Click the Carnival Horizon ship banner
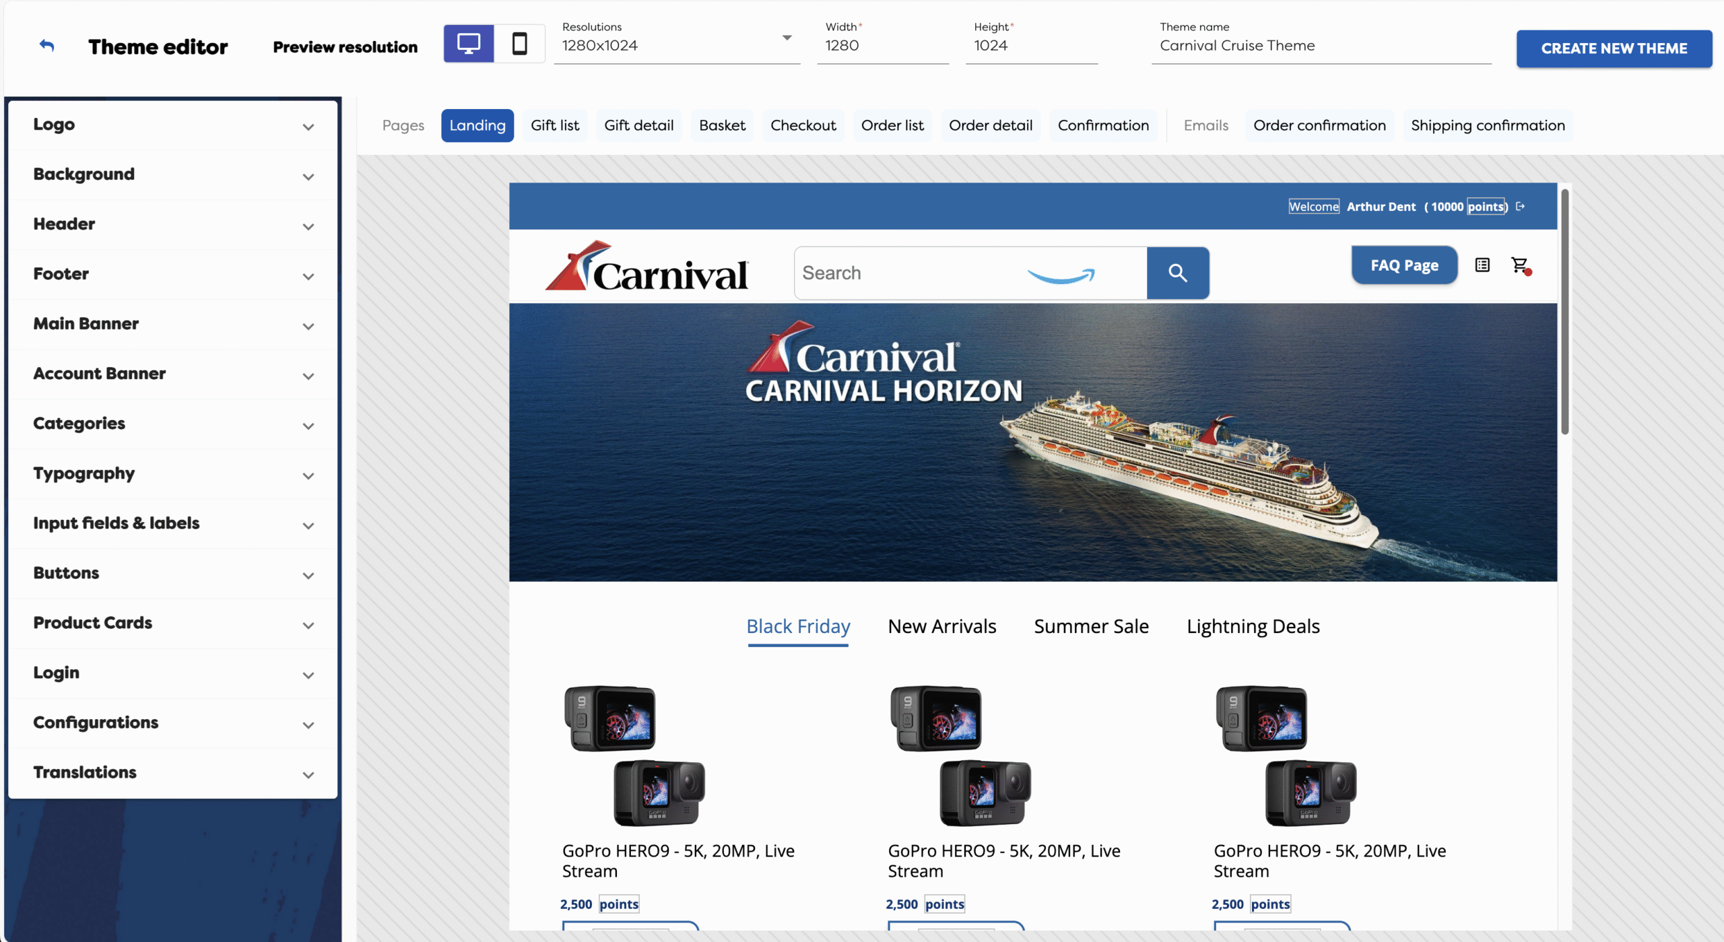1724x942 pixels. click(1033, 442)
